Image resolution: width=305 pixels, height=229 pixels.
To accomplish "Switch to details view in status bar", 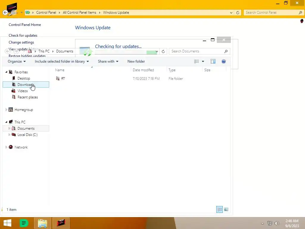I will coord(220,209).
